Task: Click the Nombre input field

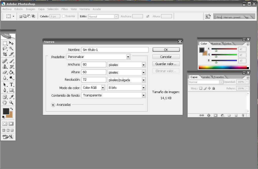Action: click(115, 50)
